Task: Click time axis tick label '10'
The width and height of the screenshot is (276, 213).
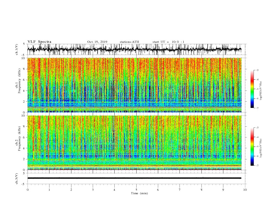Action: tap(245, 190)
